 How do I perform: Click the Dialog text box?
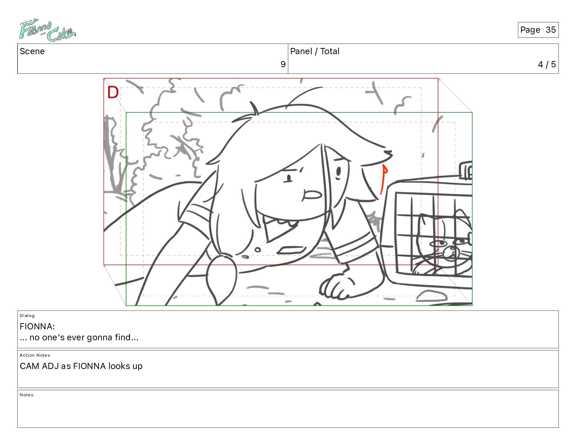pyautogui.click(x=288, y=329)
